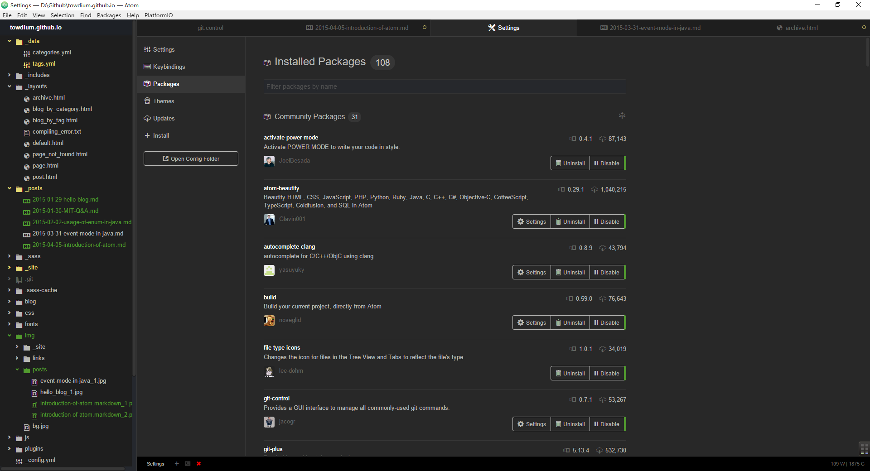The width and height of the screenshot is (870, 471).
Task: Collapse the _posts folder
Action: point(10,188)
